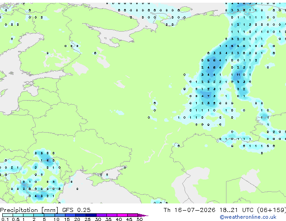
Task: Click the '7' value between 4 and 3
Action: pyautogui.click(x=208, y=96)
